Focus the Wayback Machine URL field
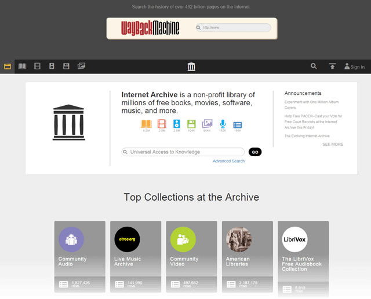Screen dimensions: 371x299 [x=236, y=28]
